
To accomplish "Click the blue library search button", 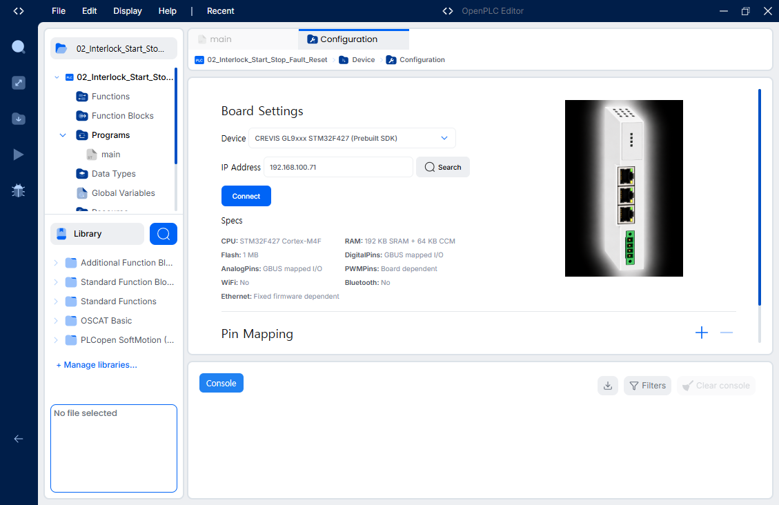I will [x=164, y=234].
